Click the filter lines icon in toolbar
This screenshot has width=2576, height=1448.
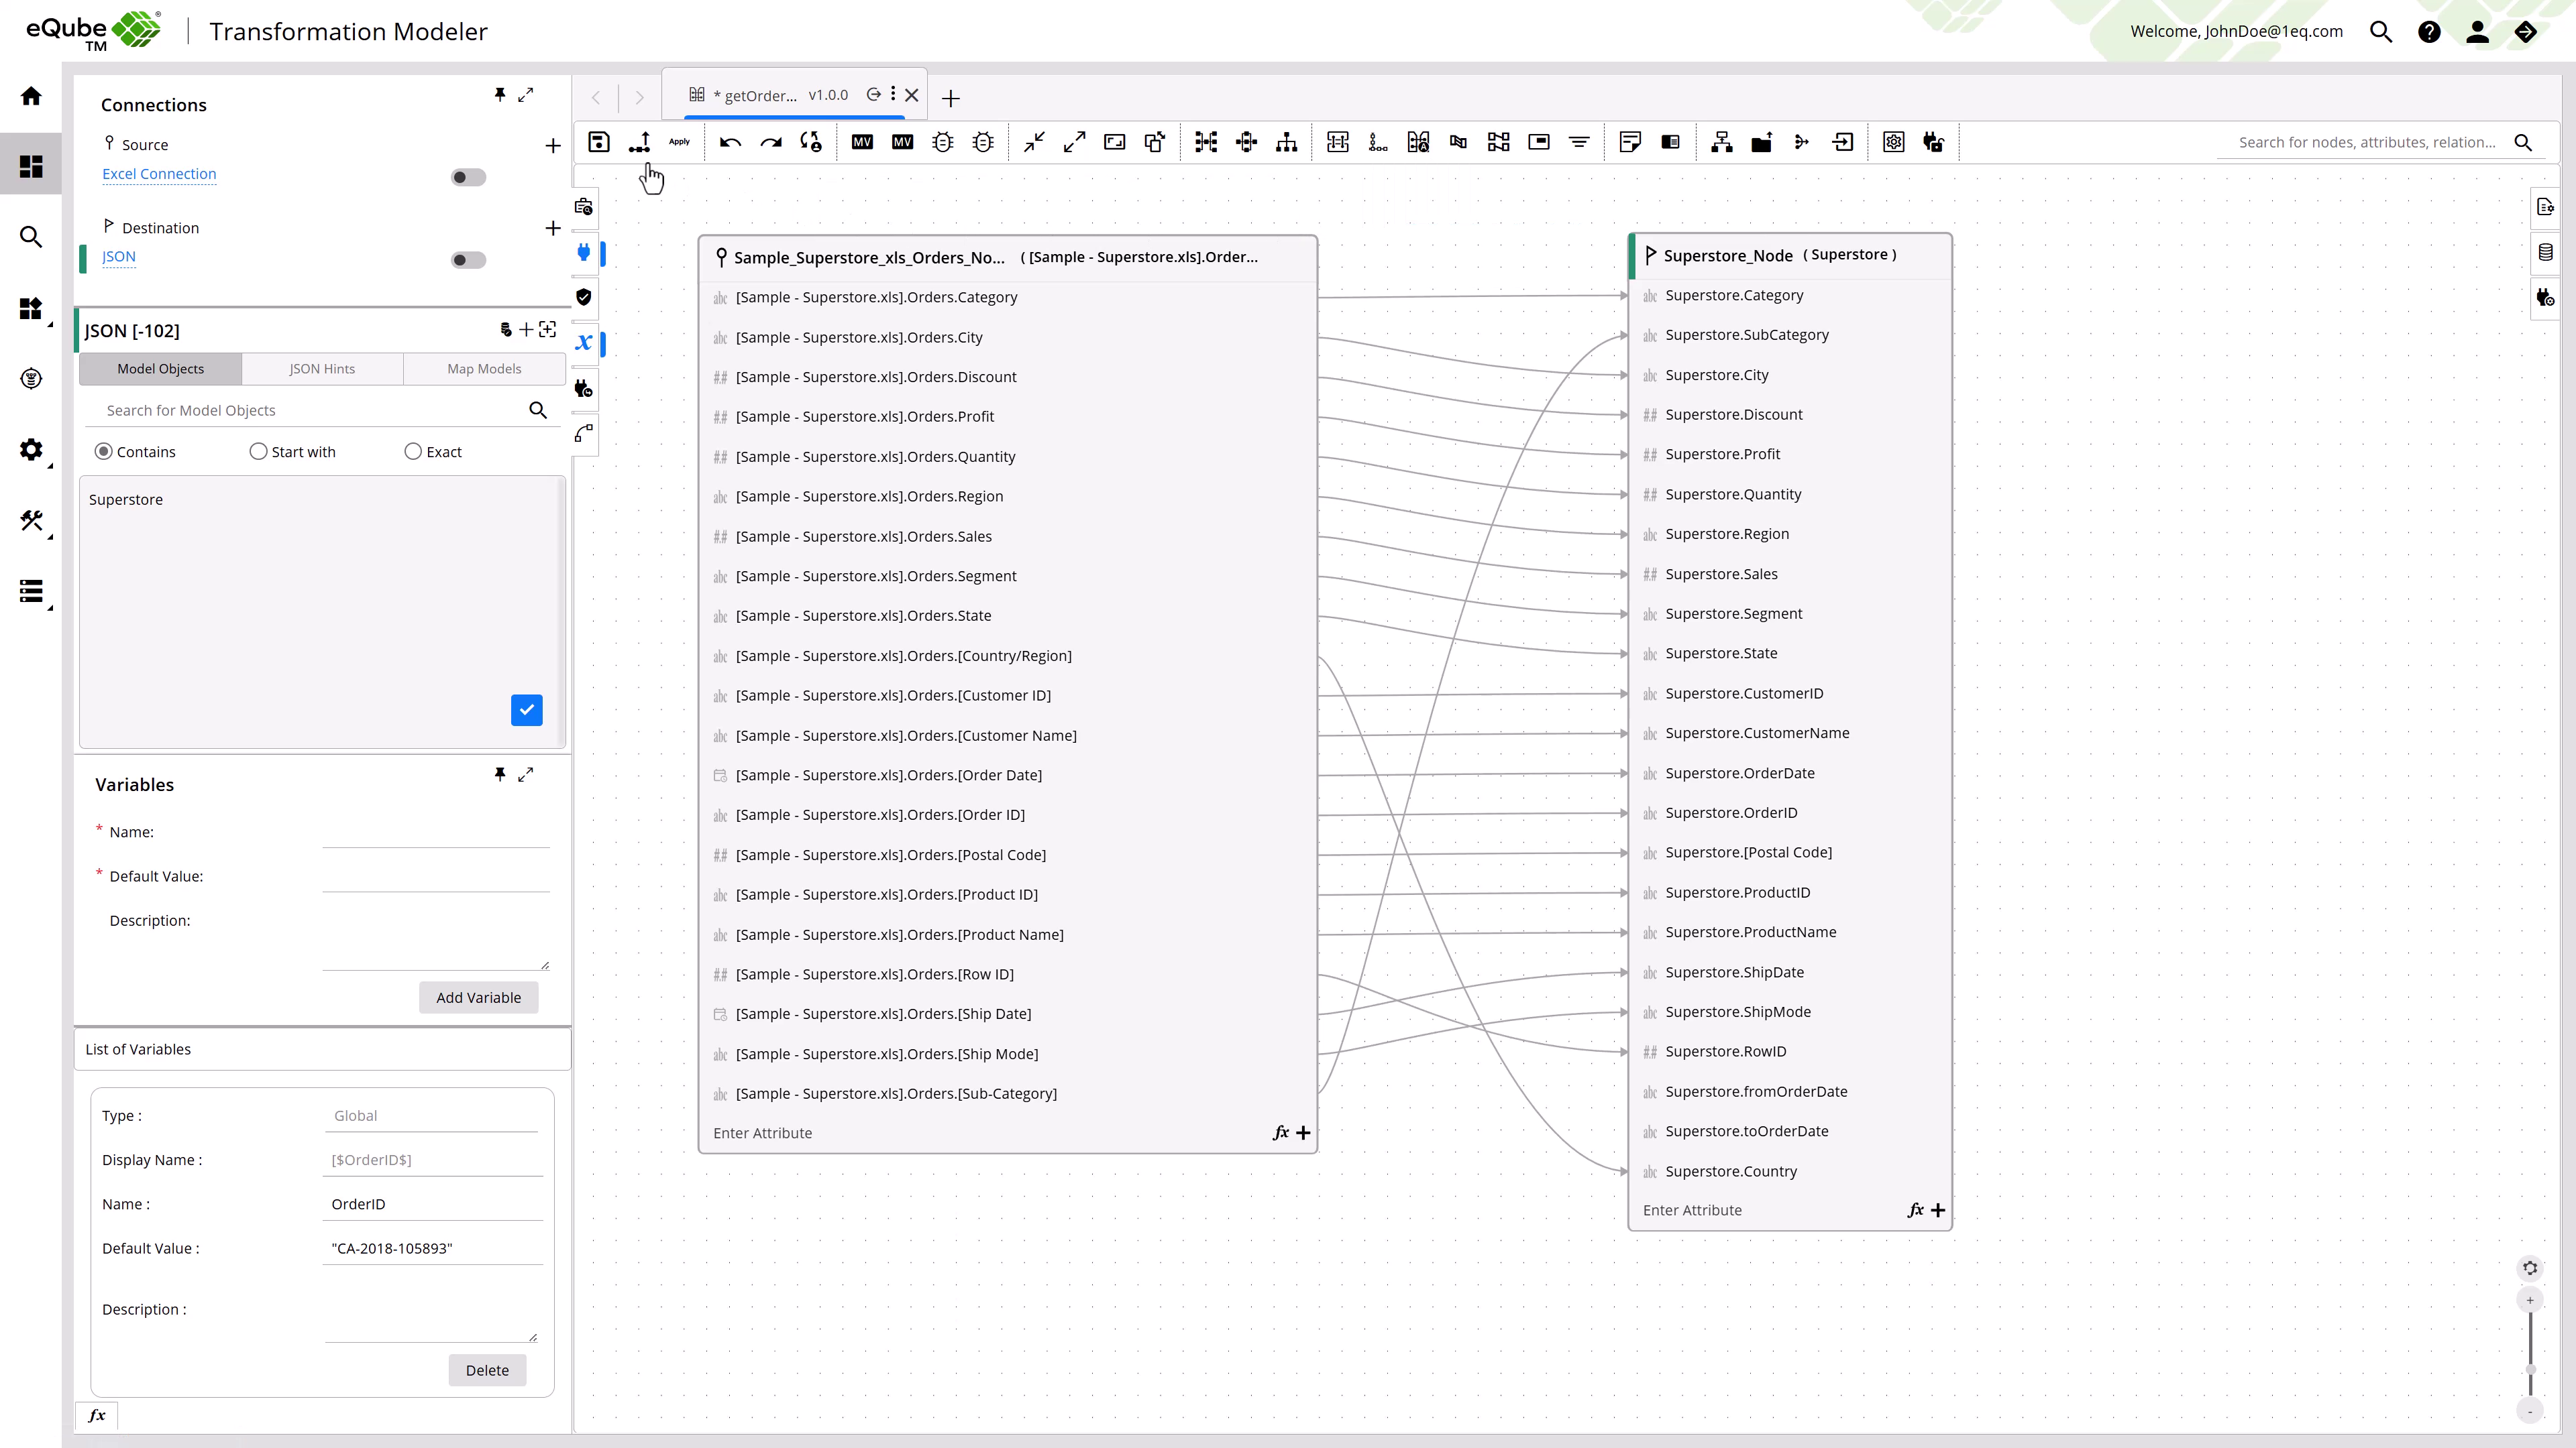1579,142
